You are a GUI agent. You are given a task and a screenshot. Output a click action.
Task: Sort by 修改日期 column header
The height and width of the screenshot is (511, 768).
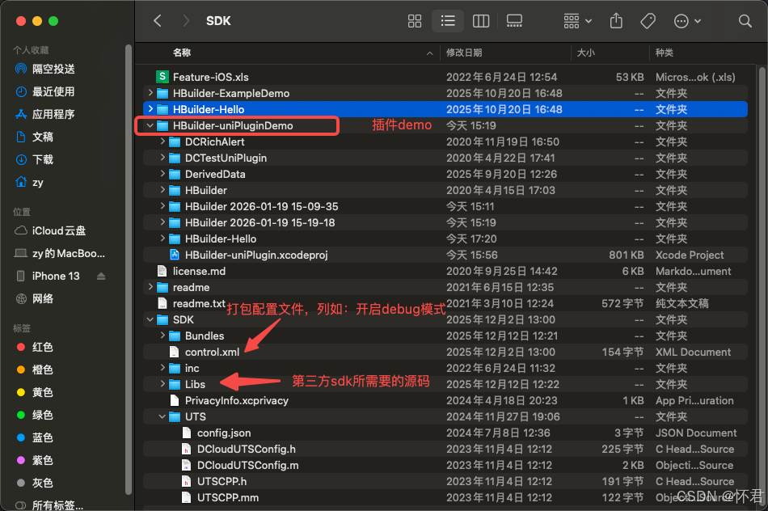(464, 53)
